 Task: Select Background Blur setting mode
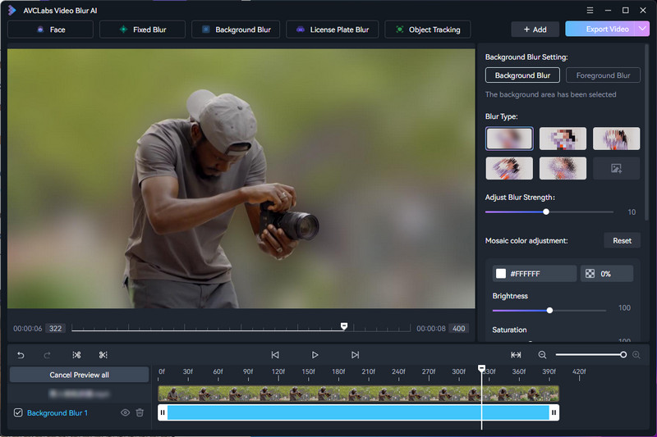522,75
